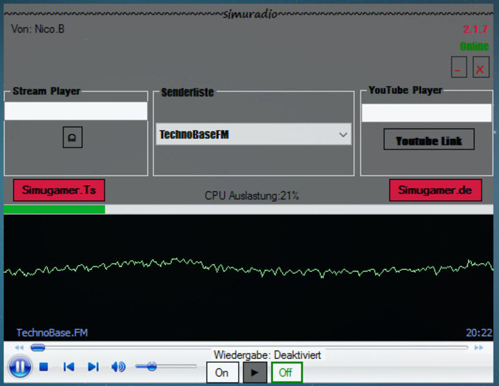Click the playback seek bar

[251, 347]
